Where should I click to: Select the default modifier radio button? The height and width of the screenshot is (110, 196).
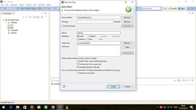point(89,36)
